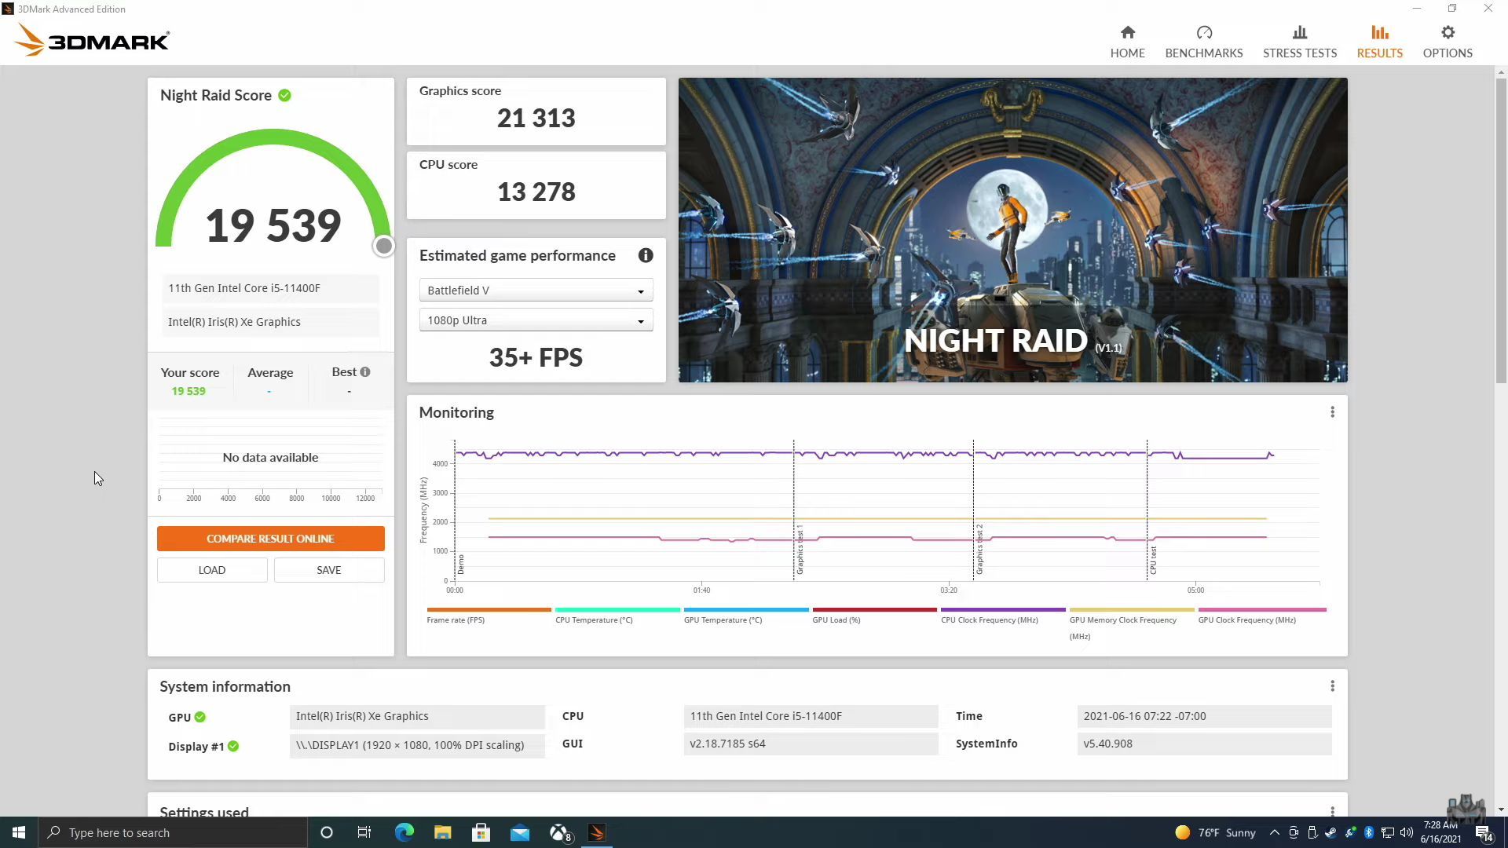Toggle CPU Temperature legend series

tap(617, 615)
